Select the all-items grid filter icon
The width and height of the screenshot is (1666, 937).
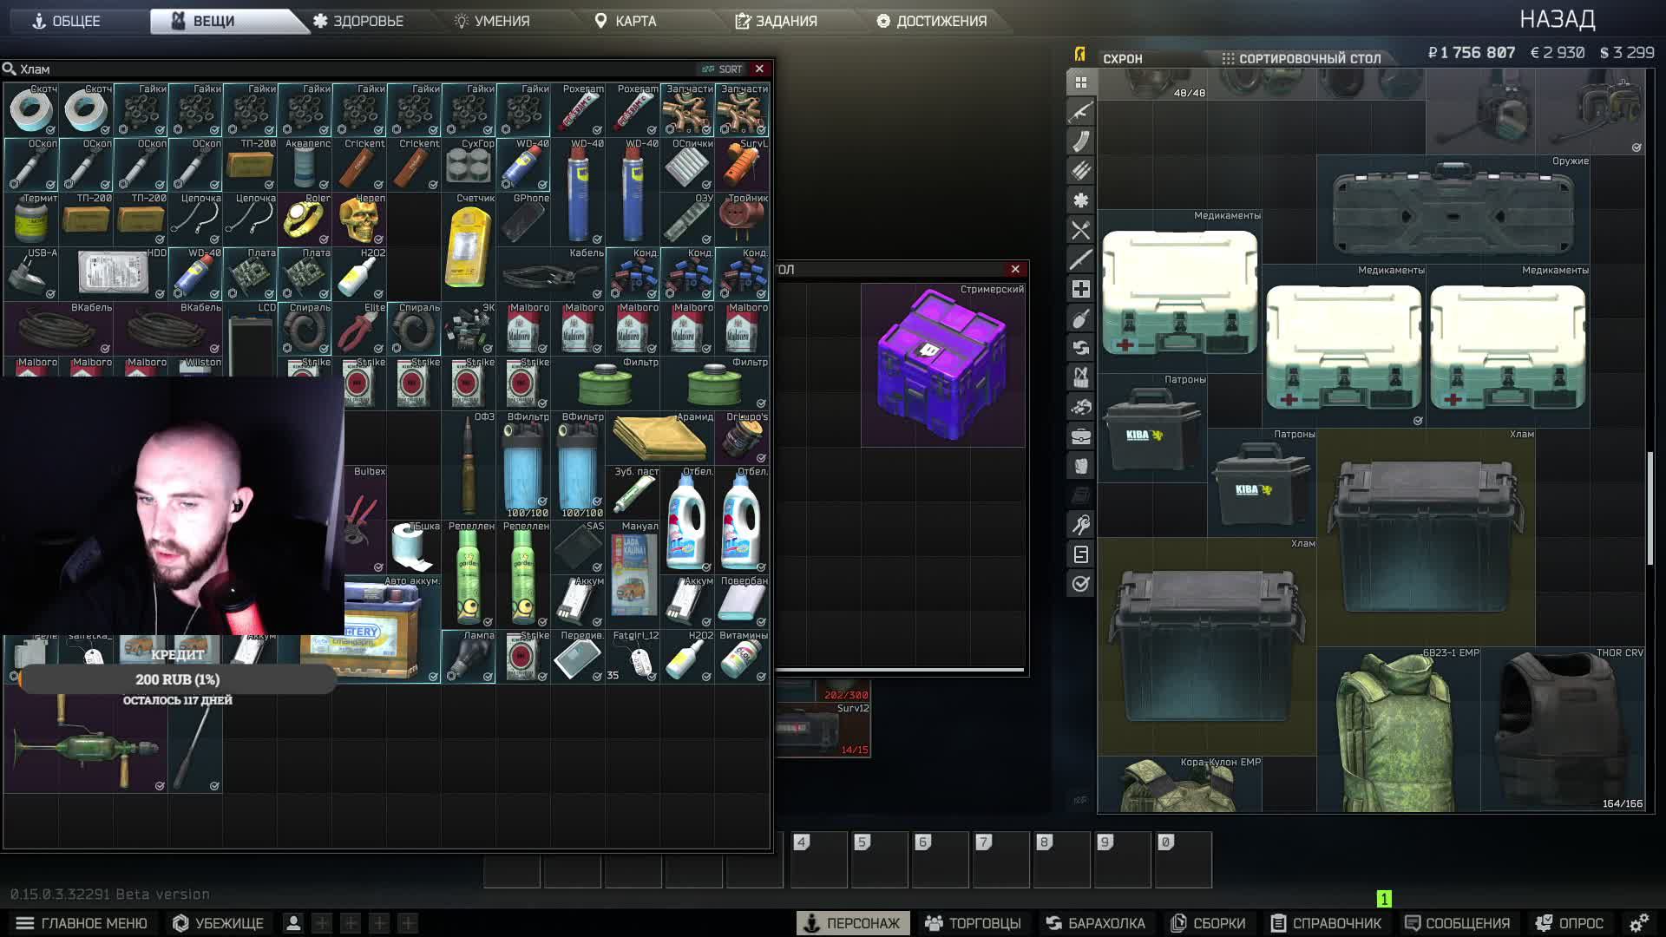pos(1080,82)
